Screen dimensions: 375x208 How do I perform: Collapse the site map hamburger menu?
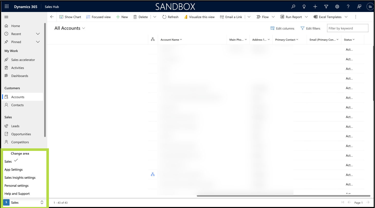6,17
